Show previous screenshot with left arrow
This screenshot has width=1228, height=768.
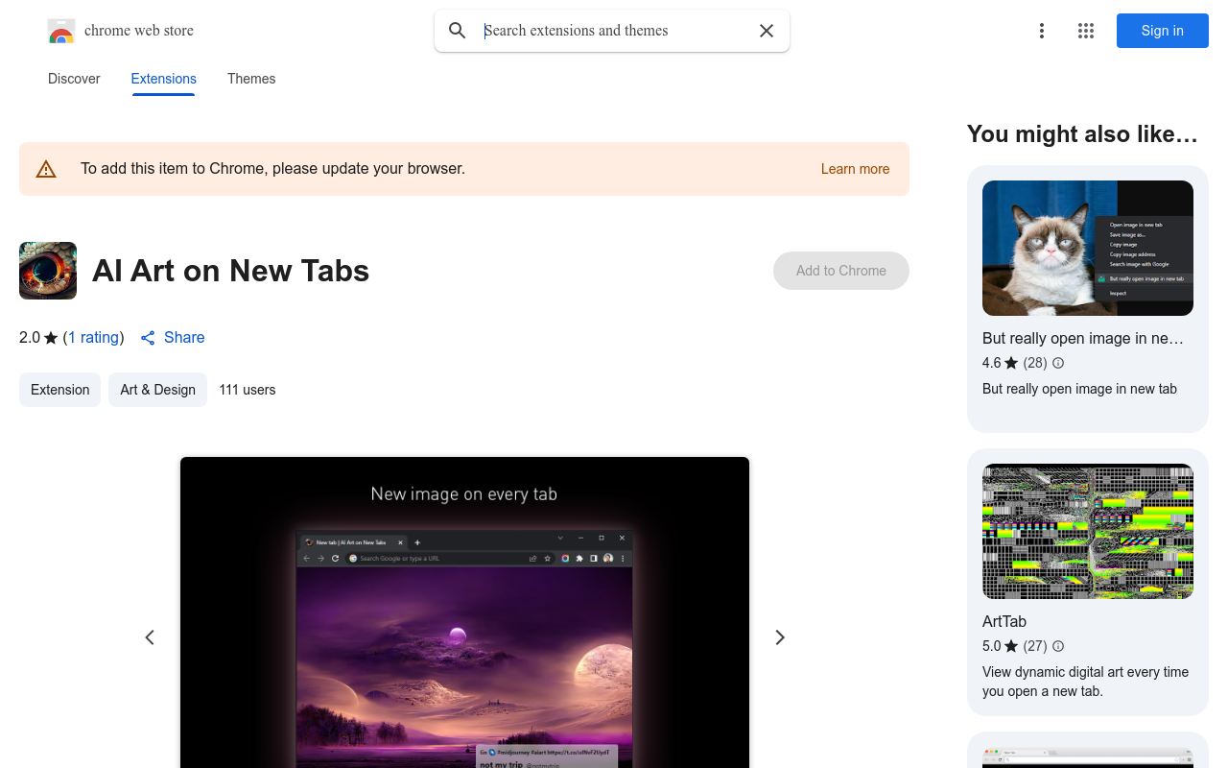150,637
